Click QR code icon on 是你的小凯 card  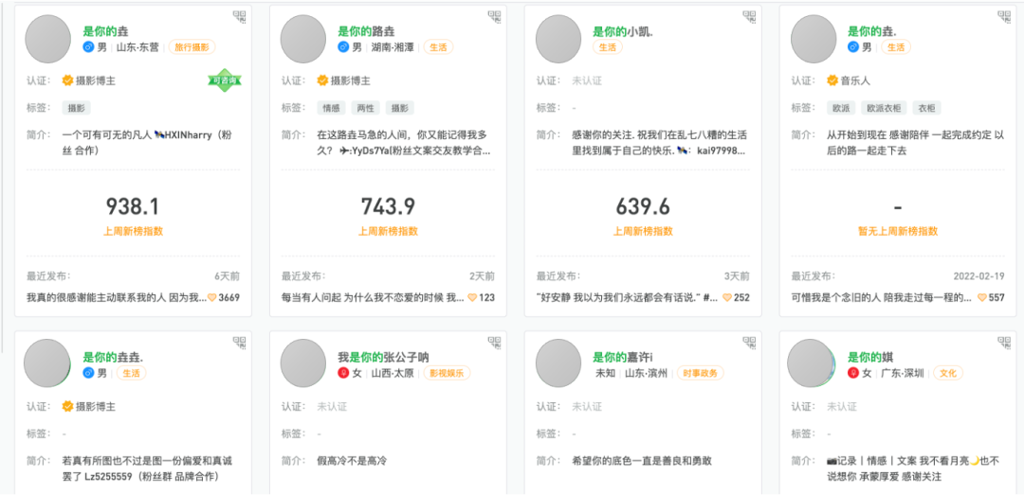(749, 17)
